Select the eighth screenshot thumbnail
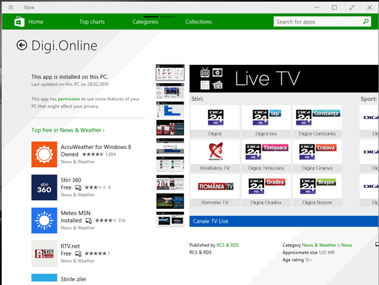Screen dimensions: 379x285 [170, 201]
